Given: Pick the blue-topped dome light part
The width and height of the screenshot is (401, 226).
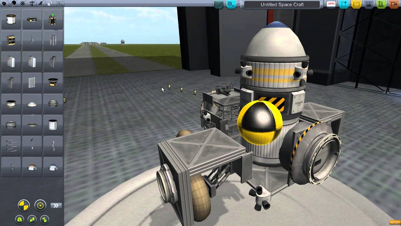Looking at the screenshot, I should click(53, 167).
